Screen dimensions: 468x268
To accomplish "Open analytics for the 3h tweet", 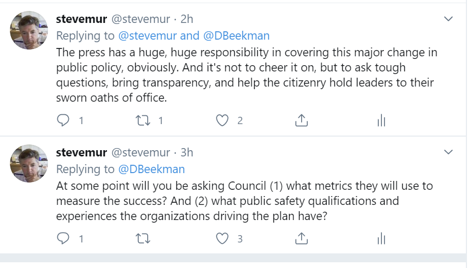I will click(381, 239).
